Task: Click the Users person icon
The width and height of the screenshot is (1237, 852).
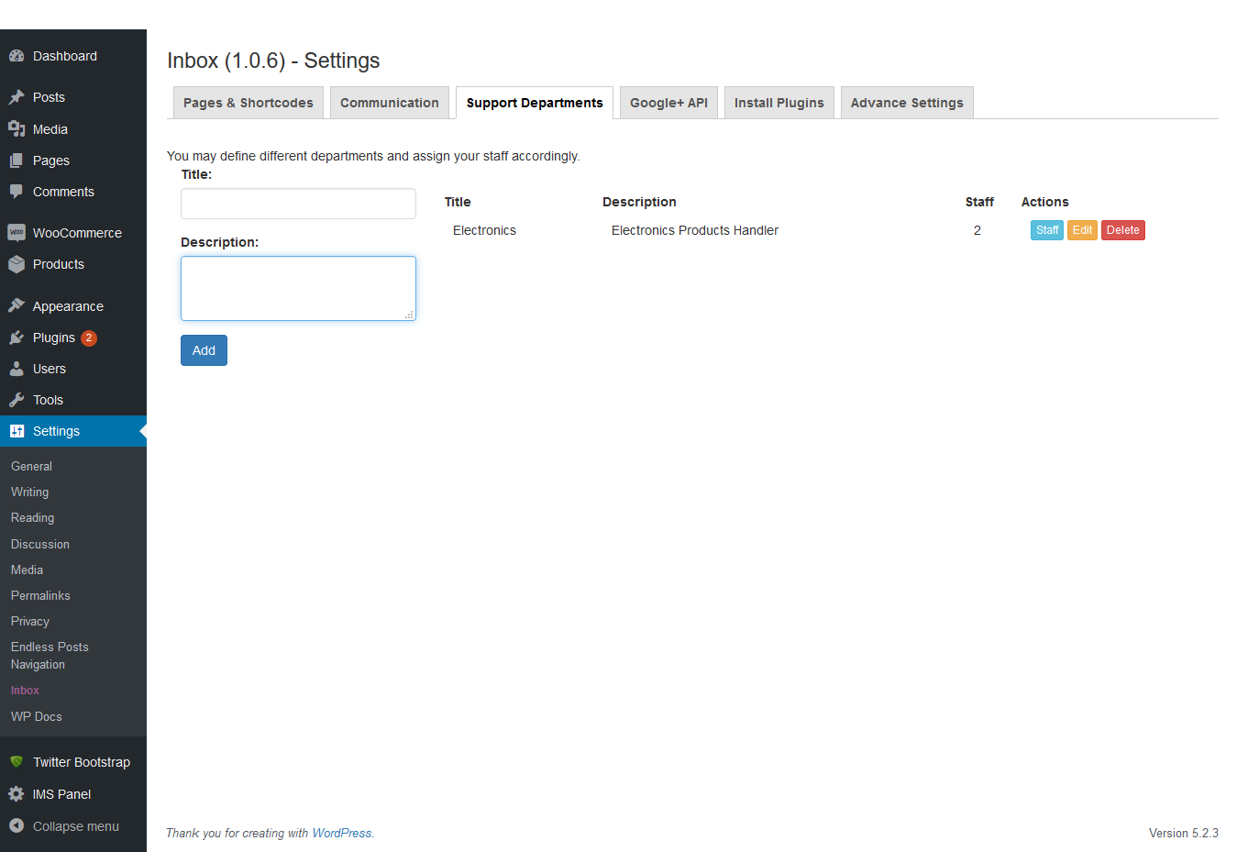Action: [x=17, y=369]
